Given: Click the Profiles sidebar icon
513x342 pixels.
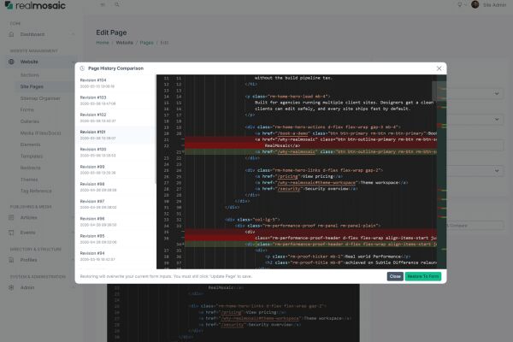Looking at the screenshot, I should tap(11, 260).
